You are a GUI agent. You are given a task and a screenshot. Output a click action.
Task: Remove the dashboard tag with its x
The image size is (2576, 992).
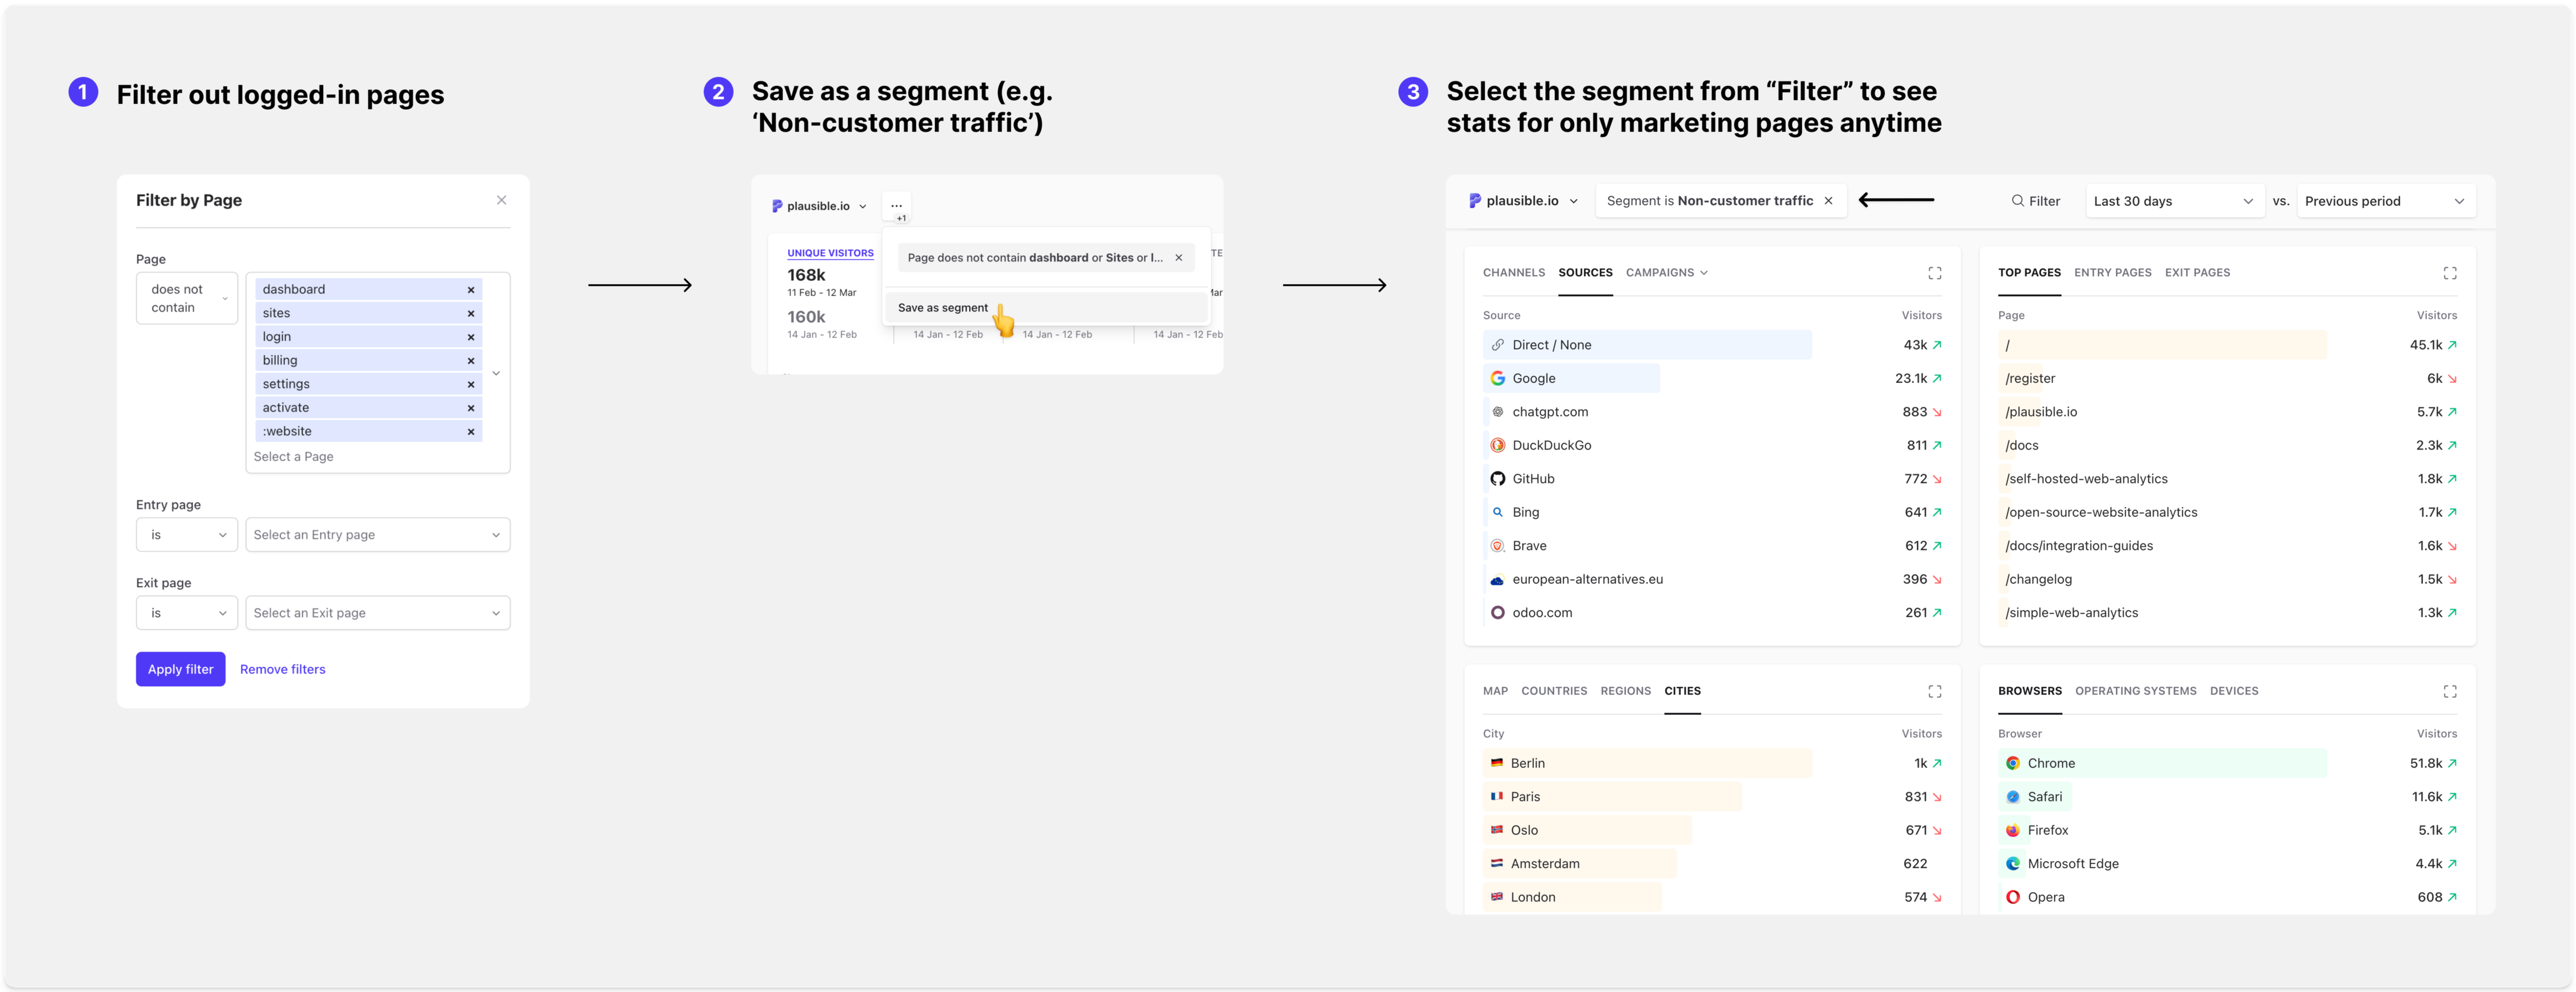[471, 290]
